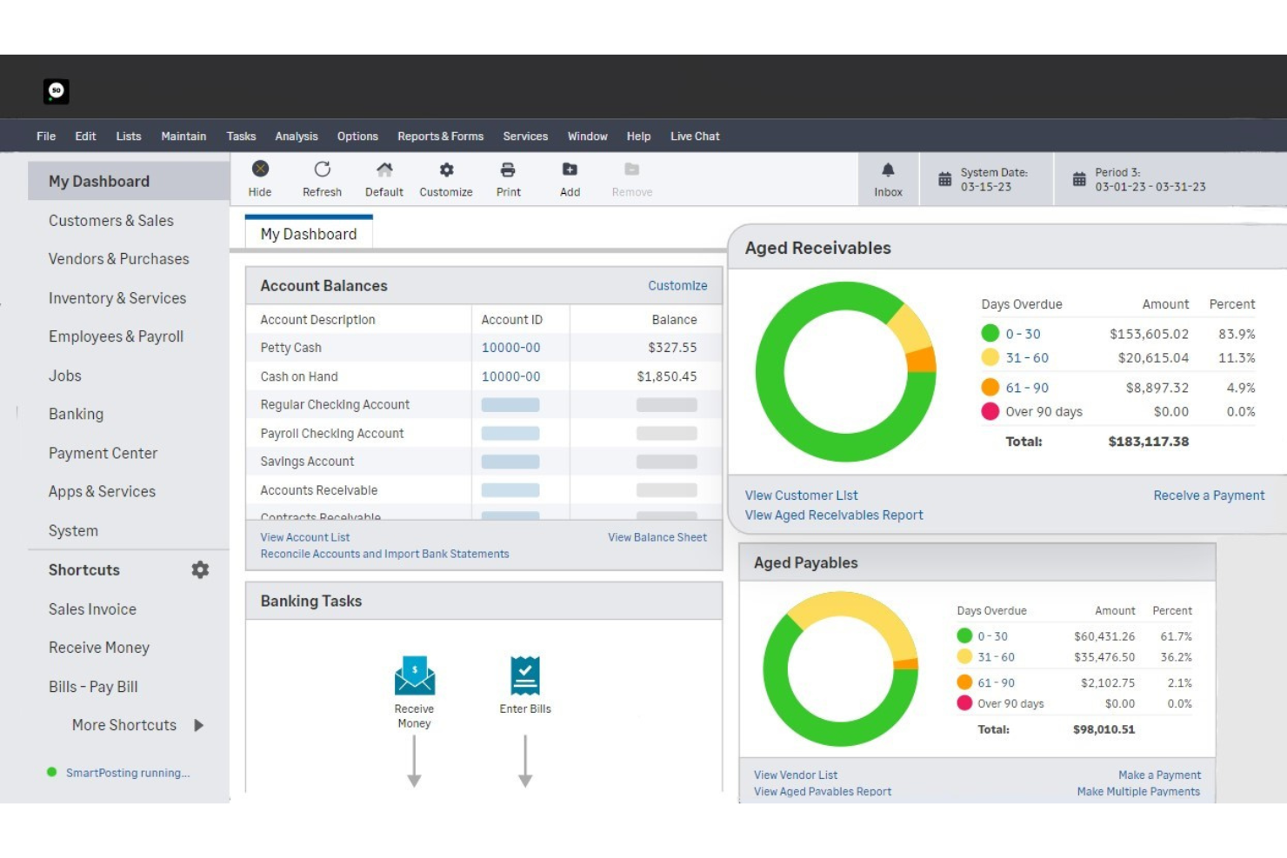The width and height of the screenshot is (1287, 858).
Task: Open the Receive Money shortcut in sidebar
Action: point(99,648)
